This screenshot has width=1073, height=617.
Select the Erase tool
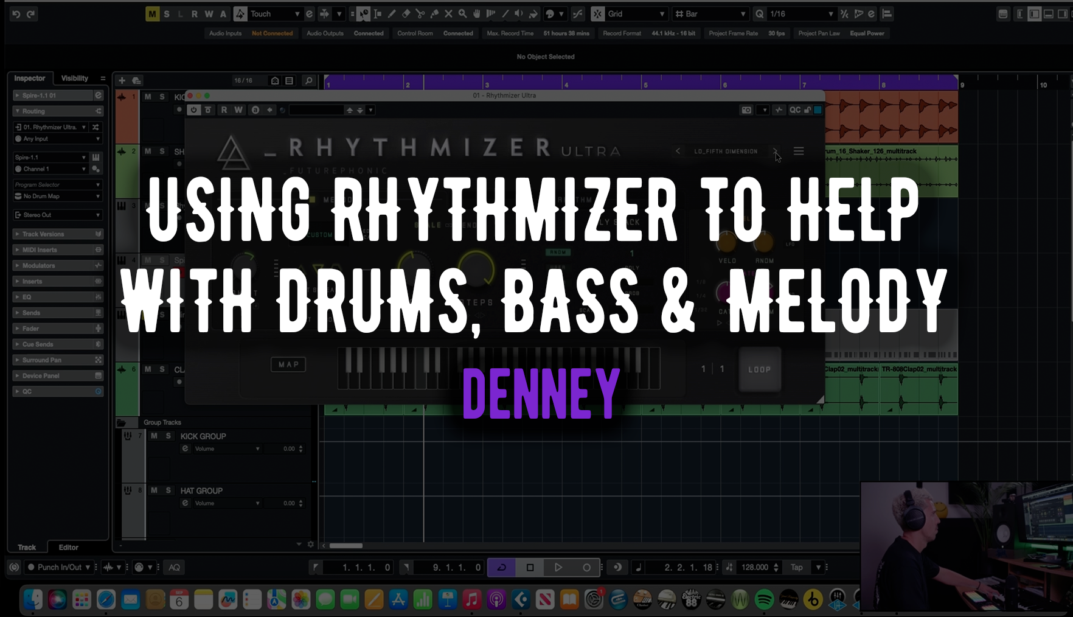406,13
